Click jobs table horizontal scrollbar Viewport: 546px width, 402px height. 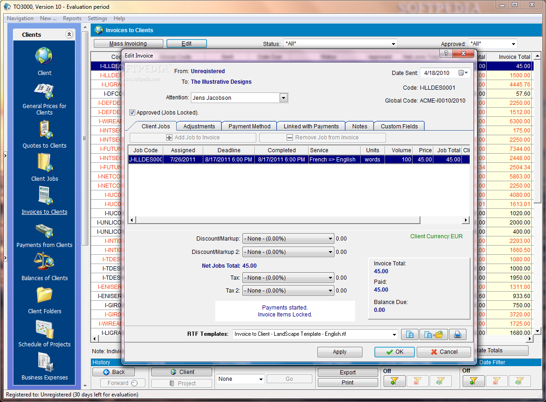[278, 220]
